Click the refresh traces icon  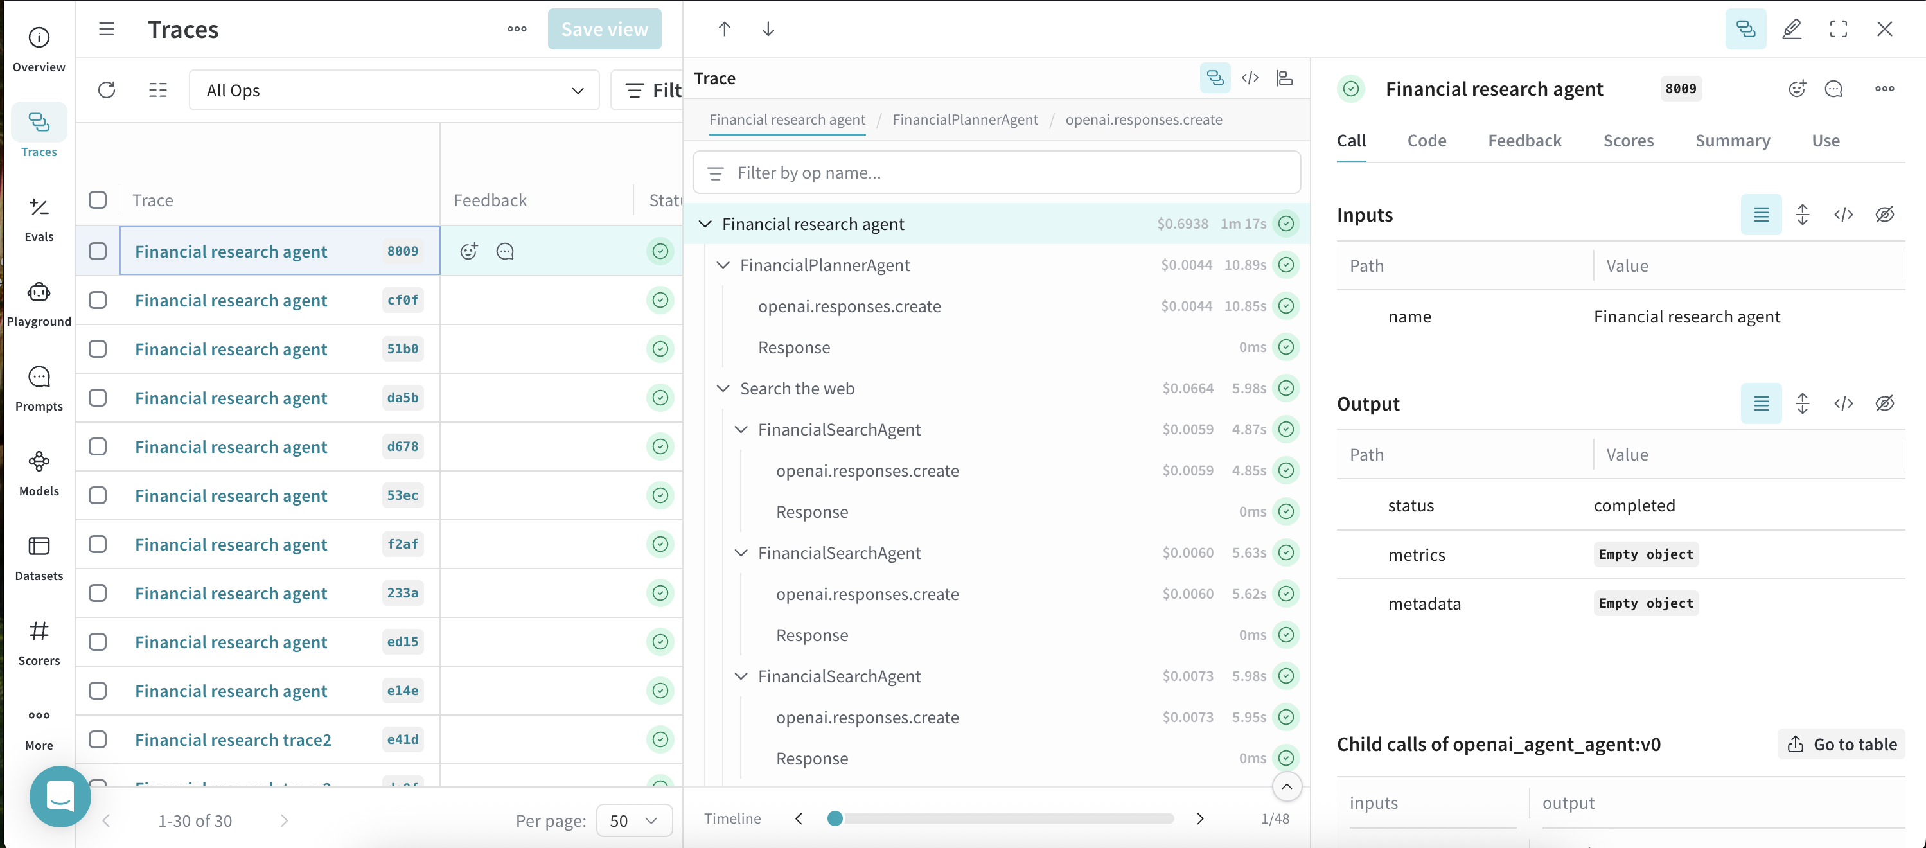point(107,91)
